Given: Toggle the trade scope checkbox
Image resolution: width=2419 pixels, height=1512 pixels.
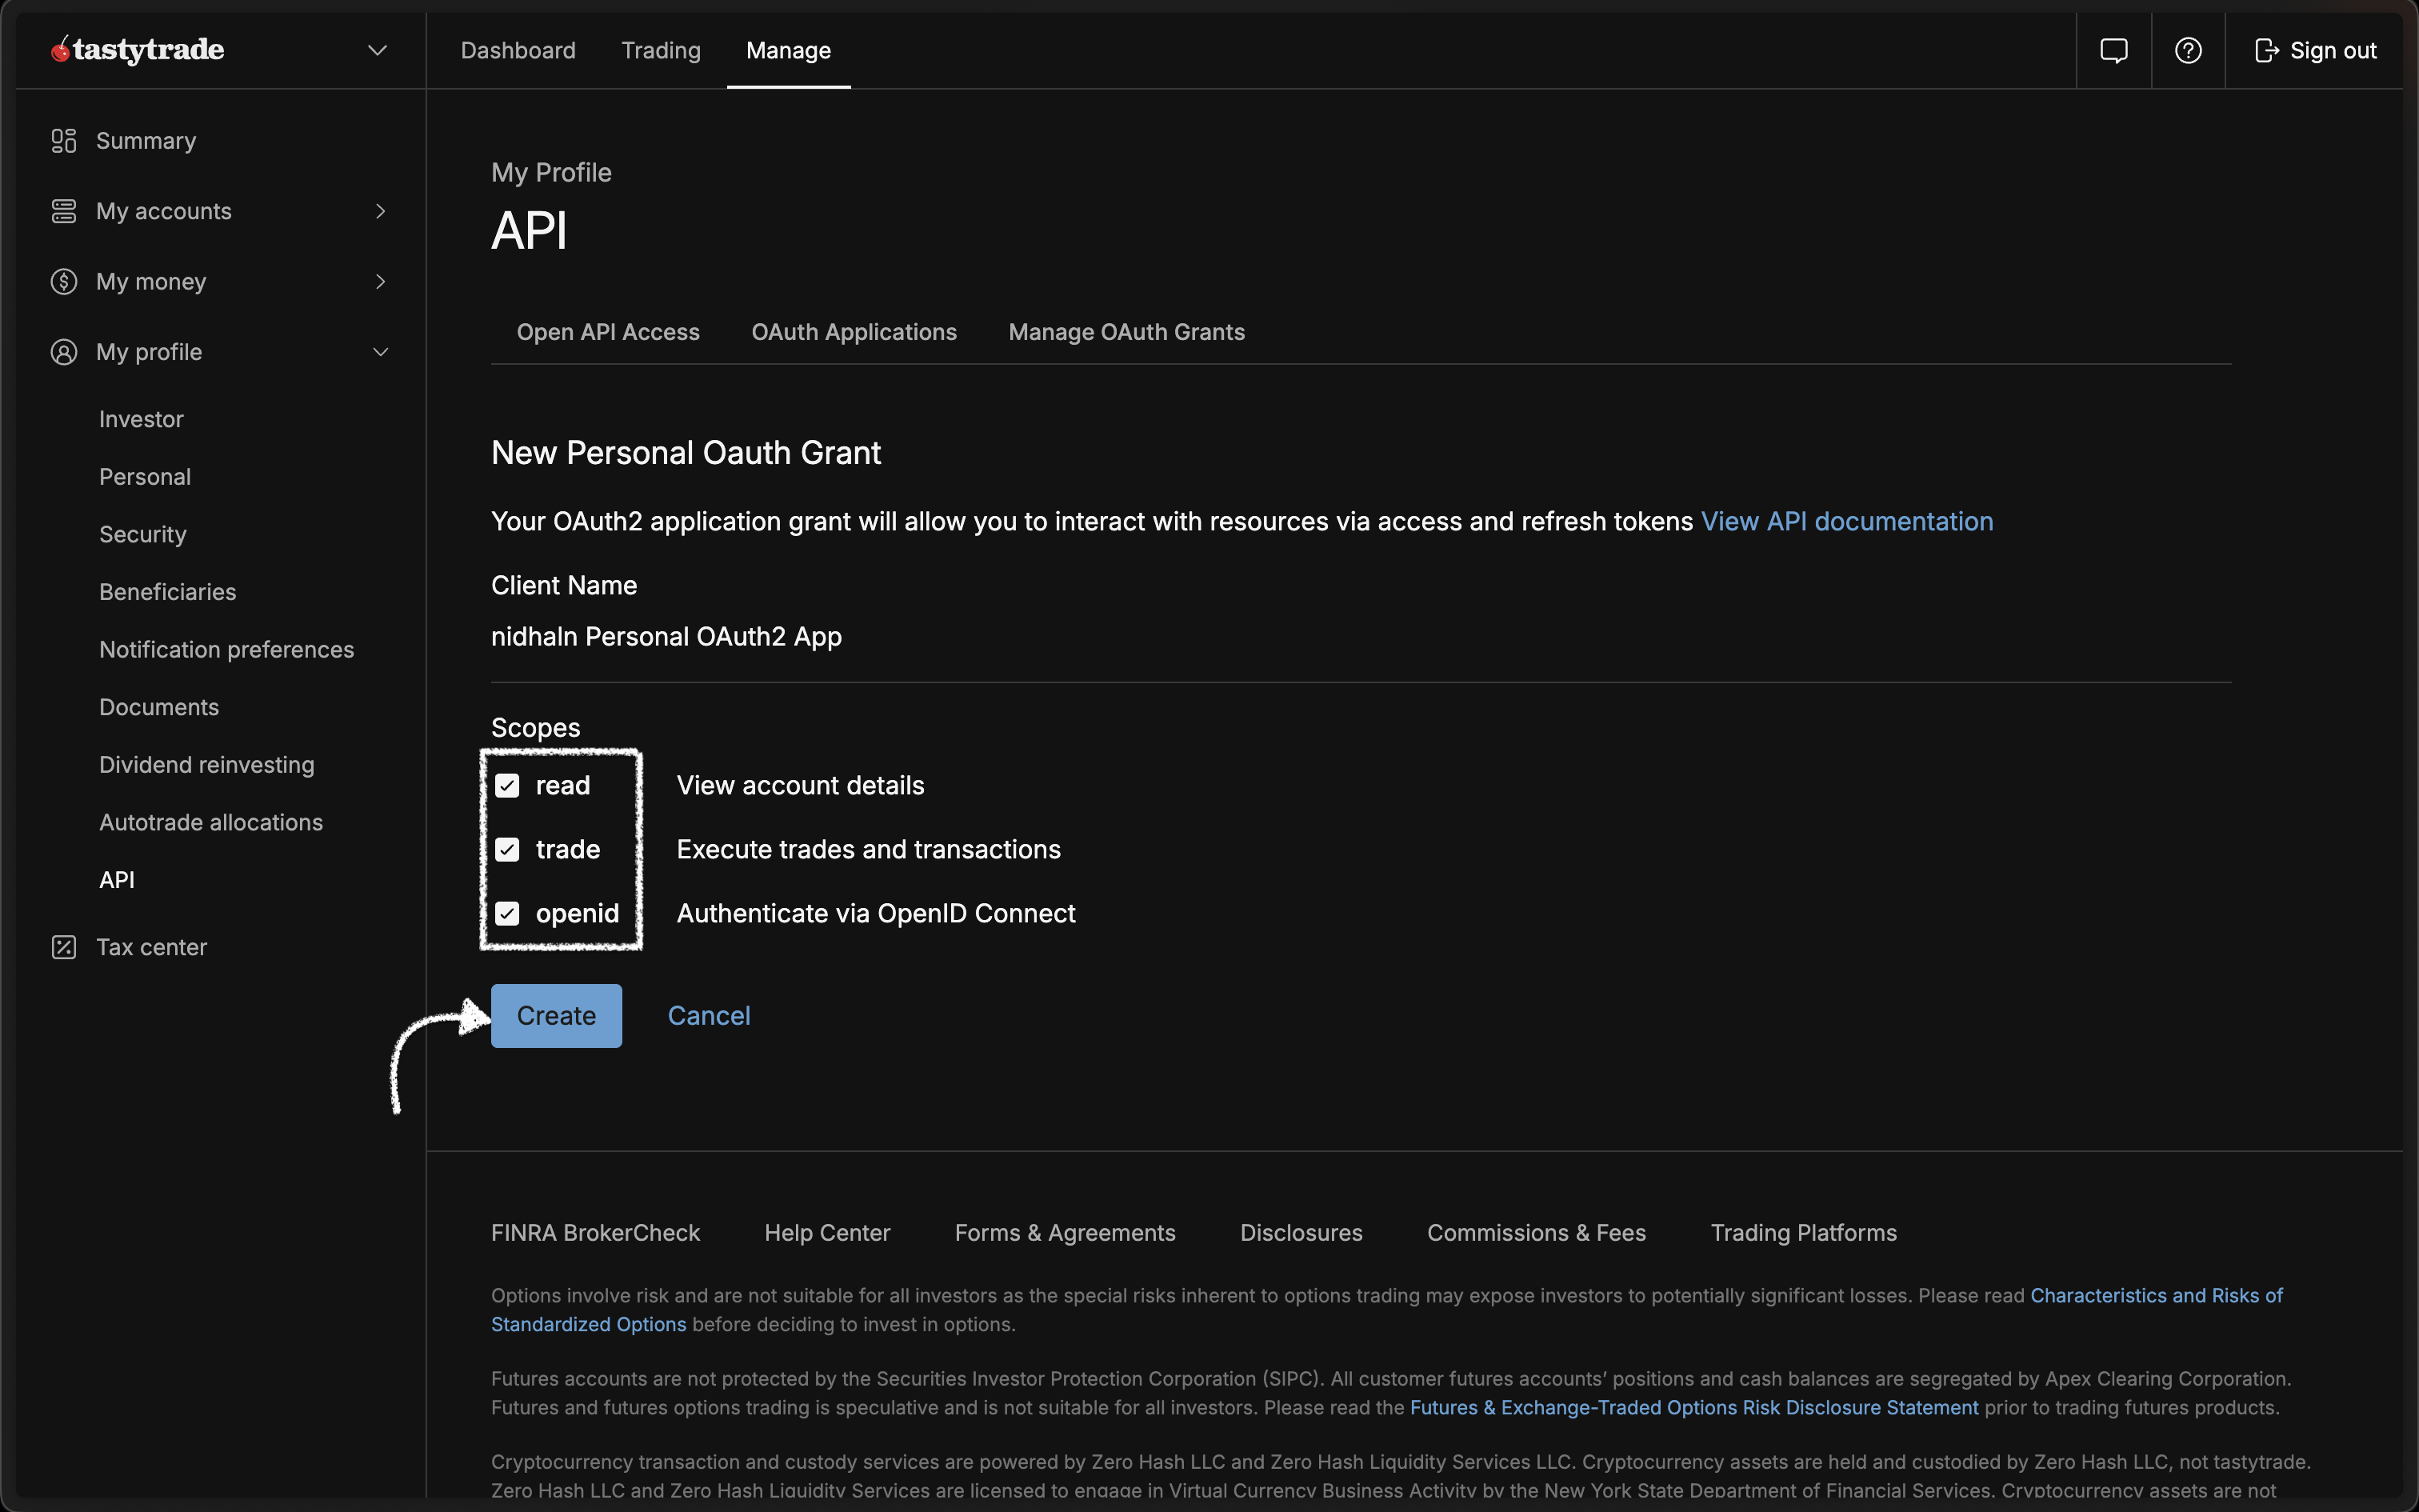Looking at the screenshot, I should click(x=508, y=850).
